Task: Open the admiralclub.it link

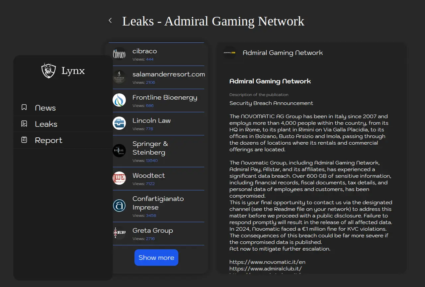Action: pos(265,268)
